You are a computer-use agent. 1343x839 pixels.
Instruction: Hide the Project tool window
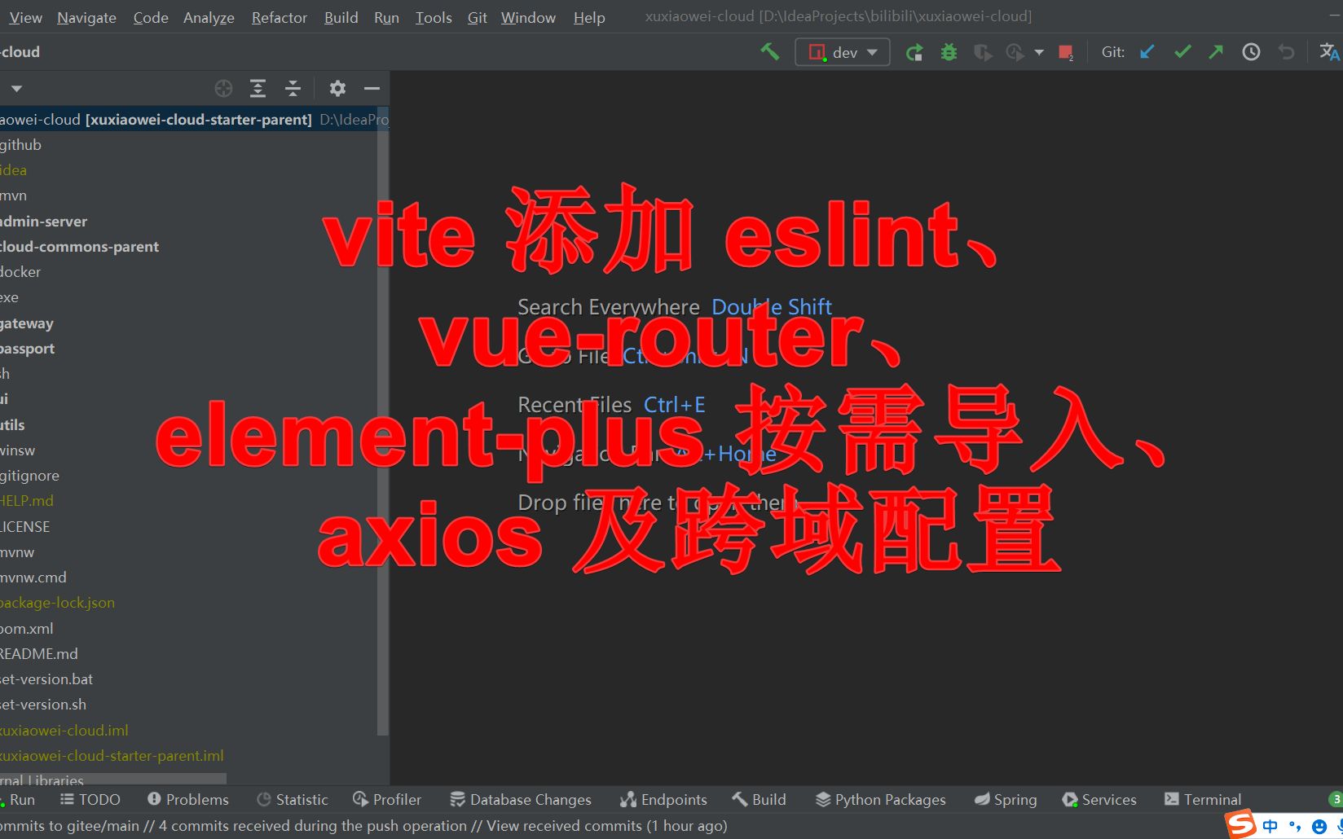[x=372, y=88]
